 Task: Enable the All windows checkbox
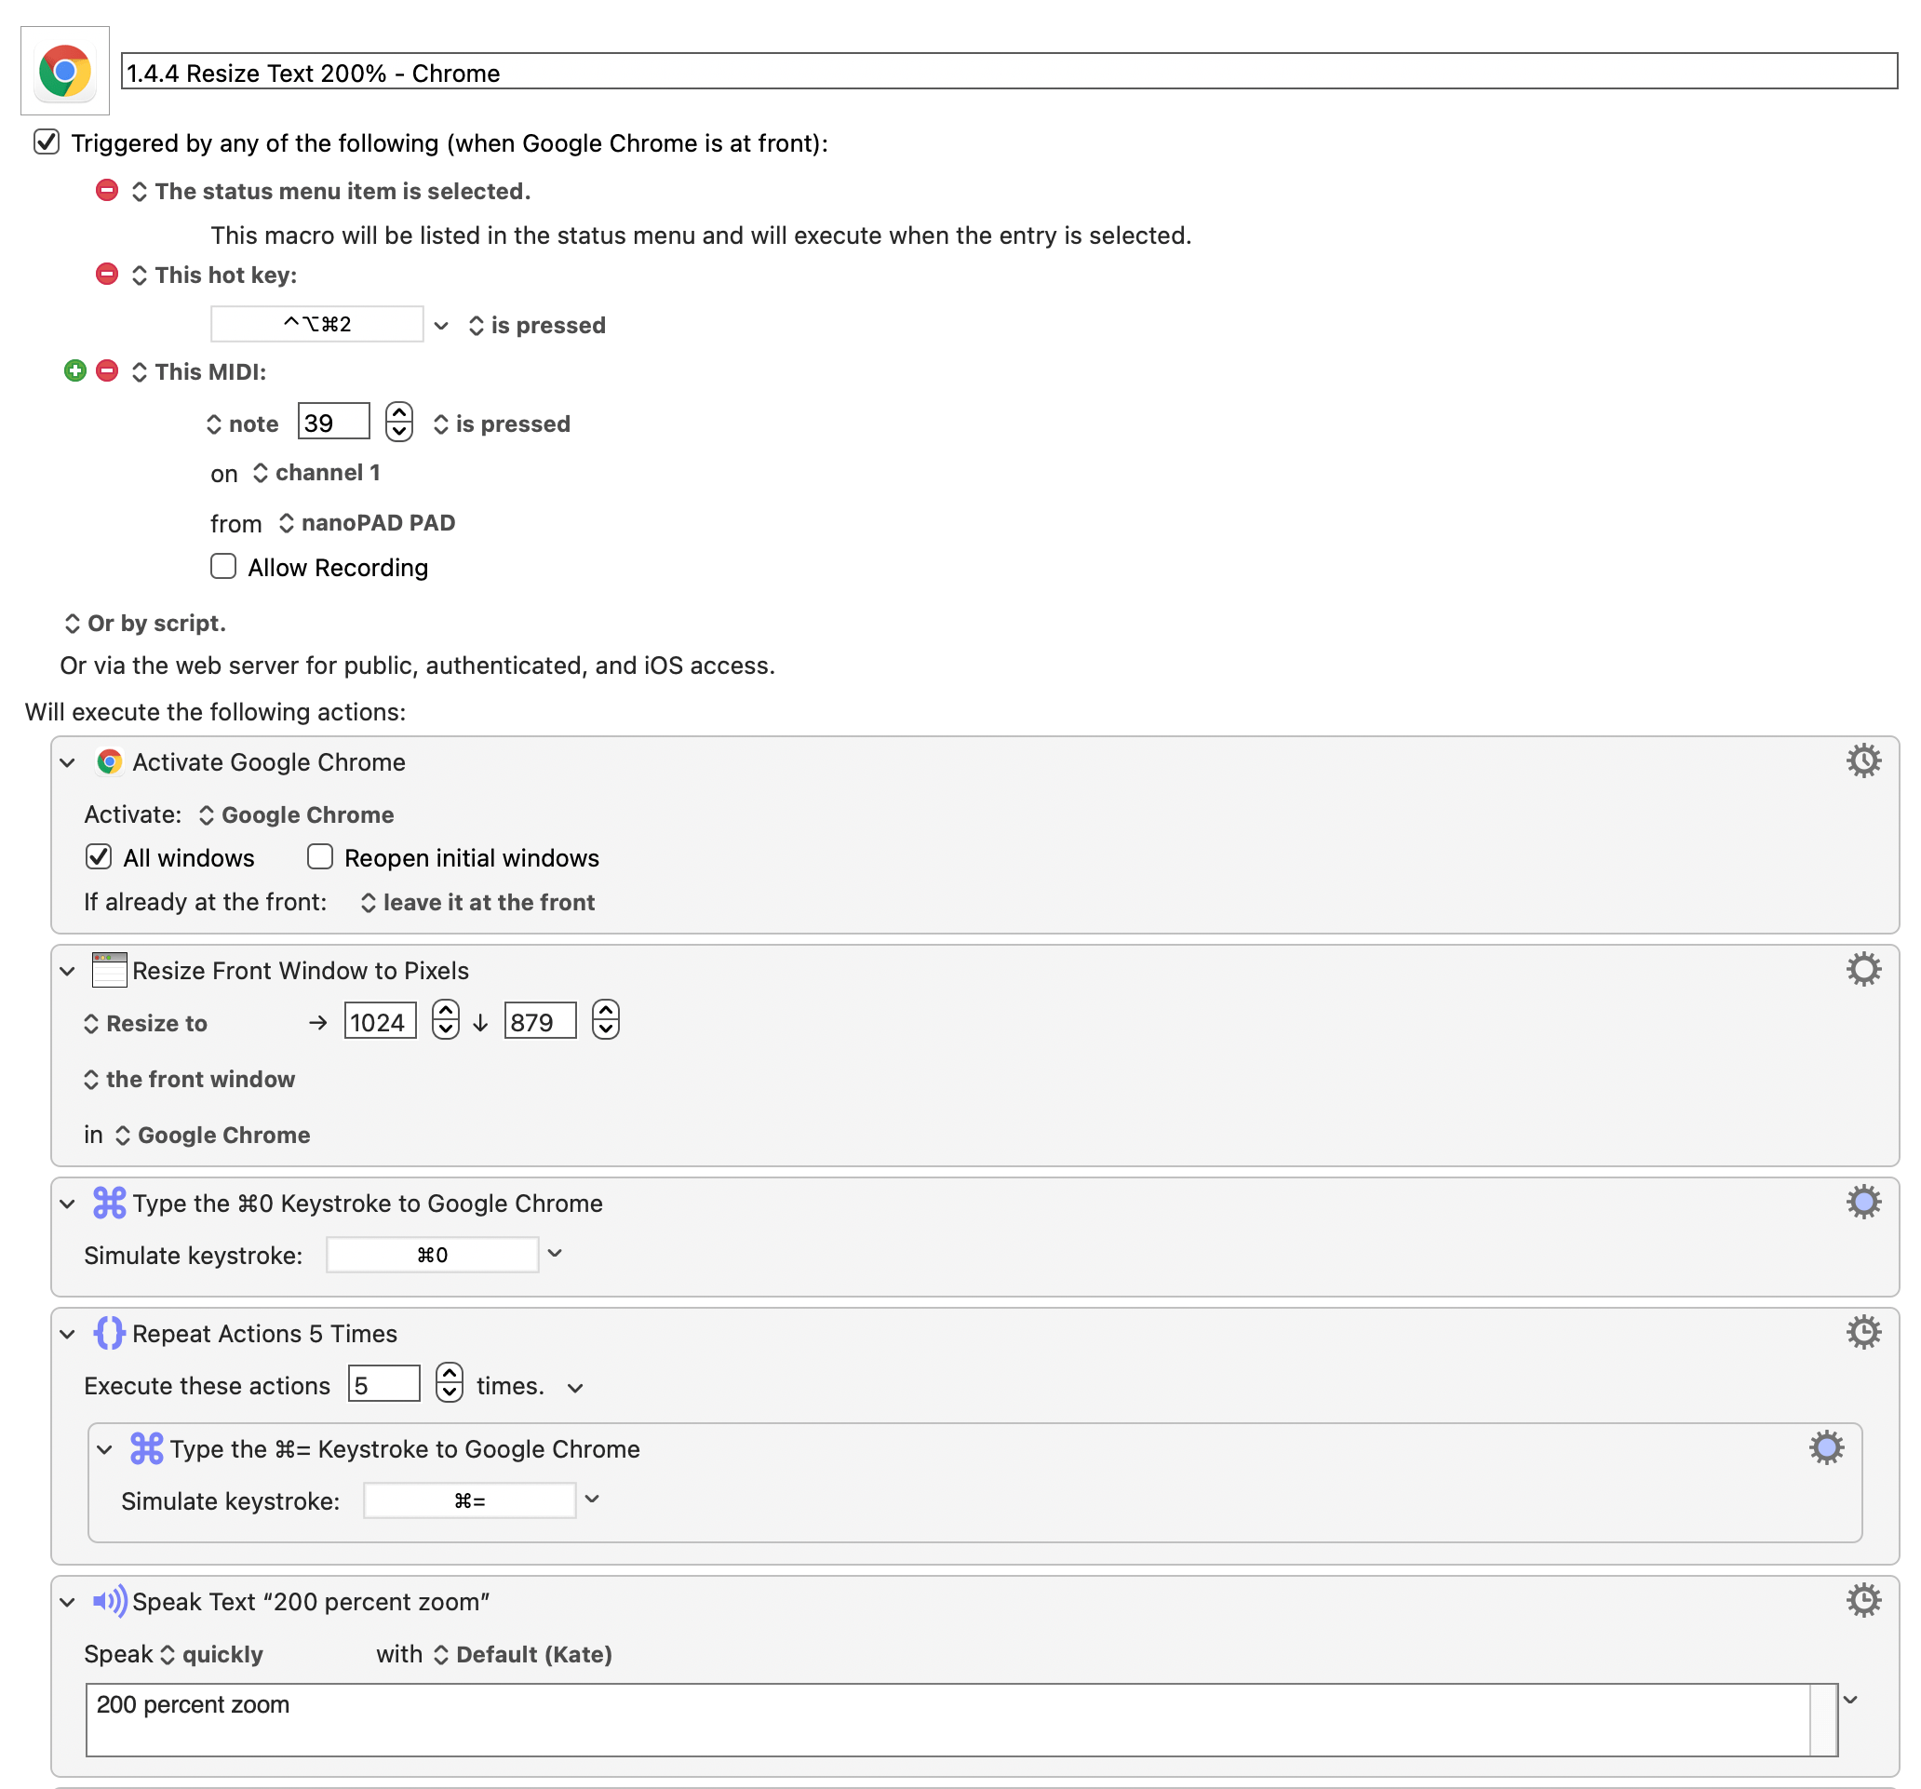click(98, 857)
